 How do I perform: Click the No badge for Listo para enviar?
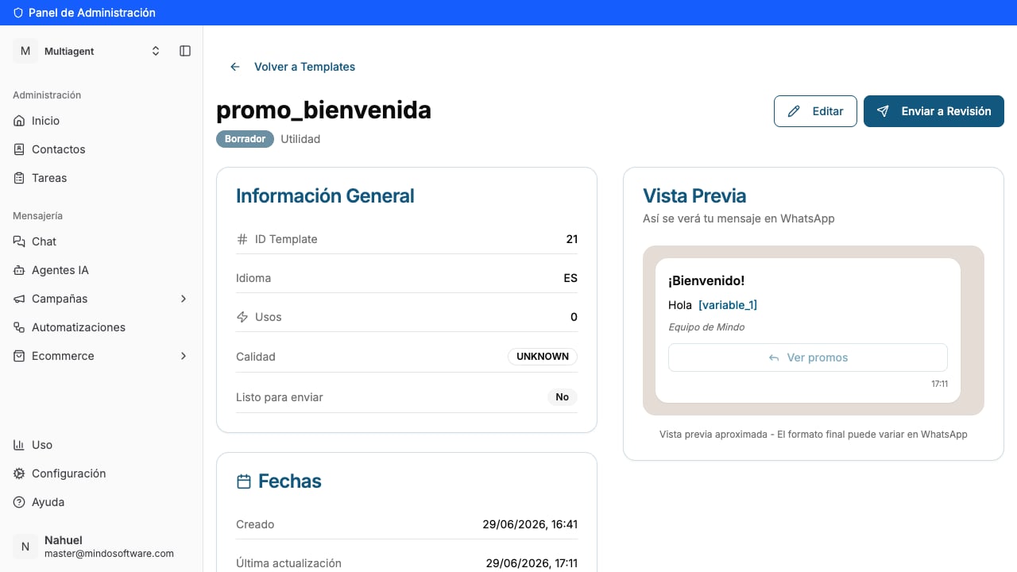click(563, 397)
